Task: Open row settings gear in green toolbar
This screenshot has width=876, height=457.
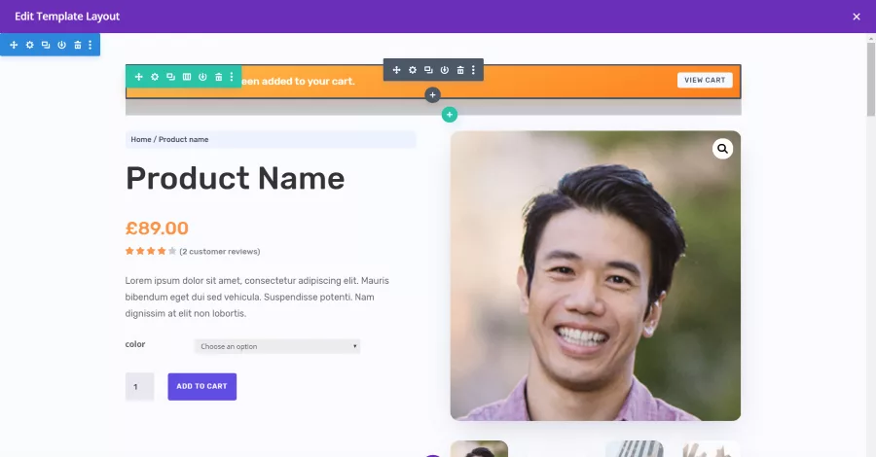Action: 155,77
